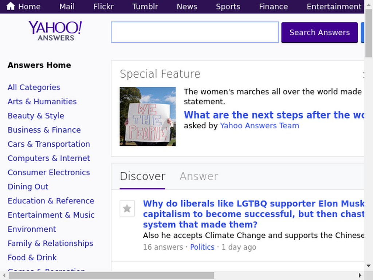The image size is (373, 280).
Task: Click the Special Feature heading
Action: [160, 74]
